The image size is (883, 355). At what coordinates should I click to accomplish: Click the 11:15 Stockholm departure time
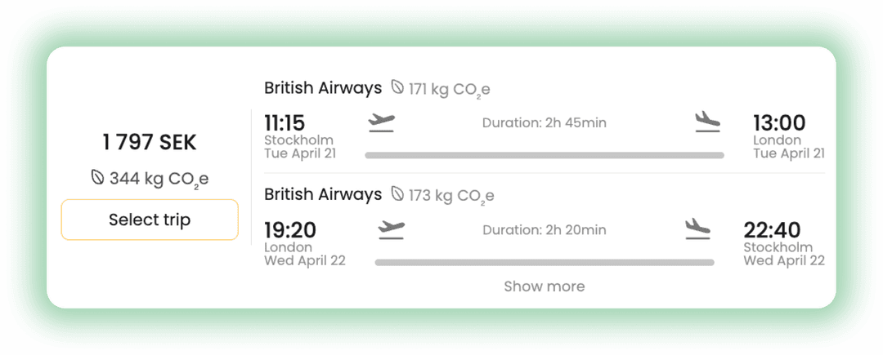click(x=285, y=123)
